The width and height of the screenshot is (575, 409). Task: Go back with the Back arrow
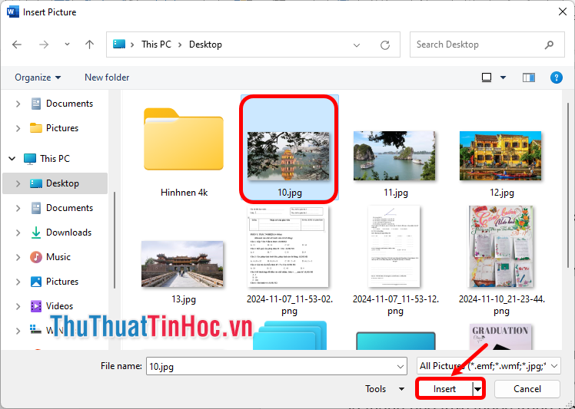(x=17, y=45)
